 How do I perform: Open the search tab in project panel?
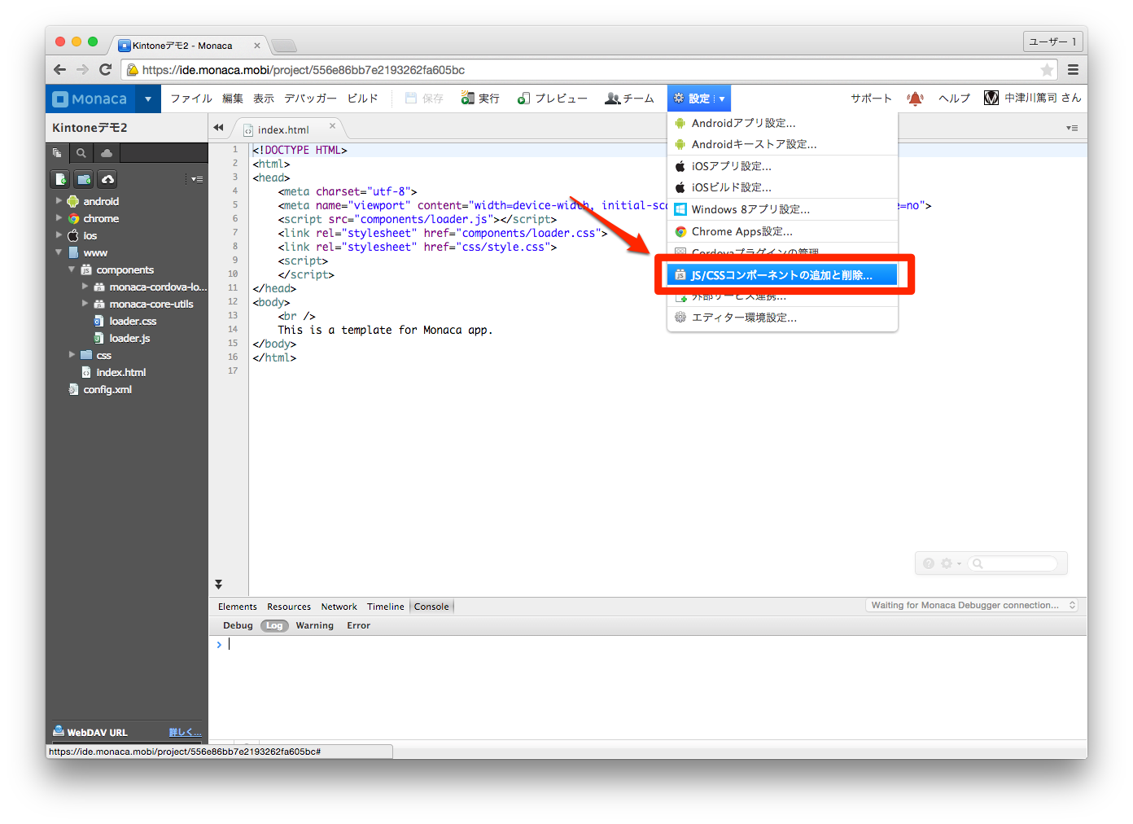(81, 153)
